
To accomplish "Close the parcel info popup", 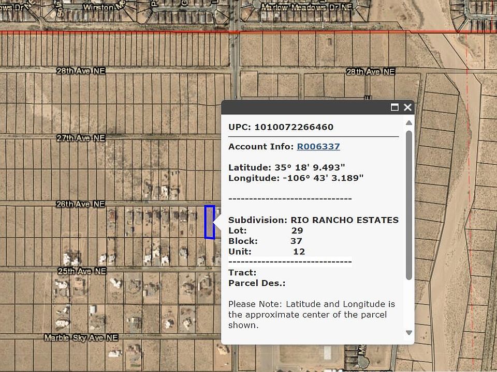I will 407,107.
